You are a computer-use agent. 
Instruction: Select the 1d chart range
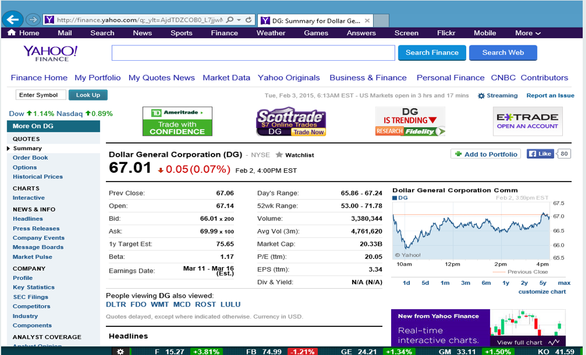pos(406,283)
